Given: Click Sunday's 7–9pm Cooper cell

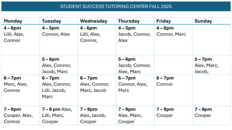Looking at the screenshot, I should click(x=211, y=115).
